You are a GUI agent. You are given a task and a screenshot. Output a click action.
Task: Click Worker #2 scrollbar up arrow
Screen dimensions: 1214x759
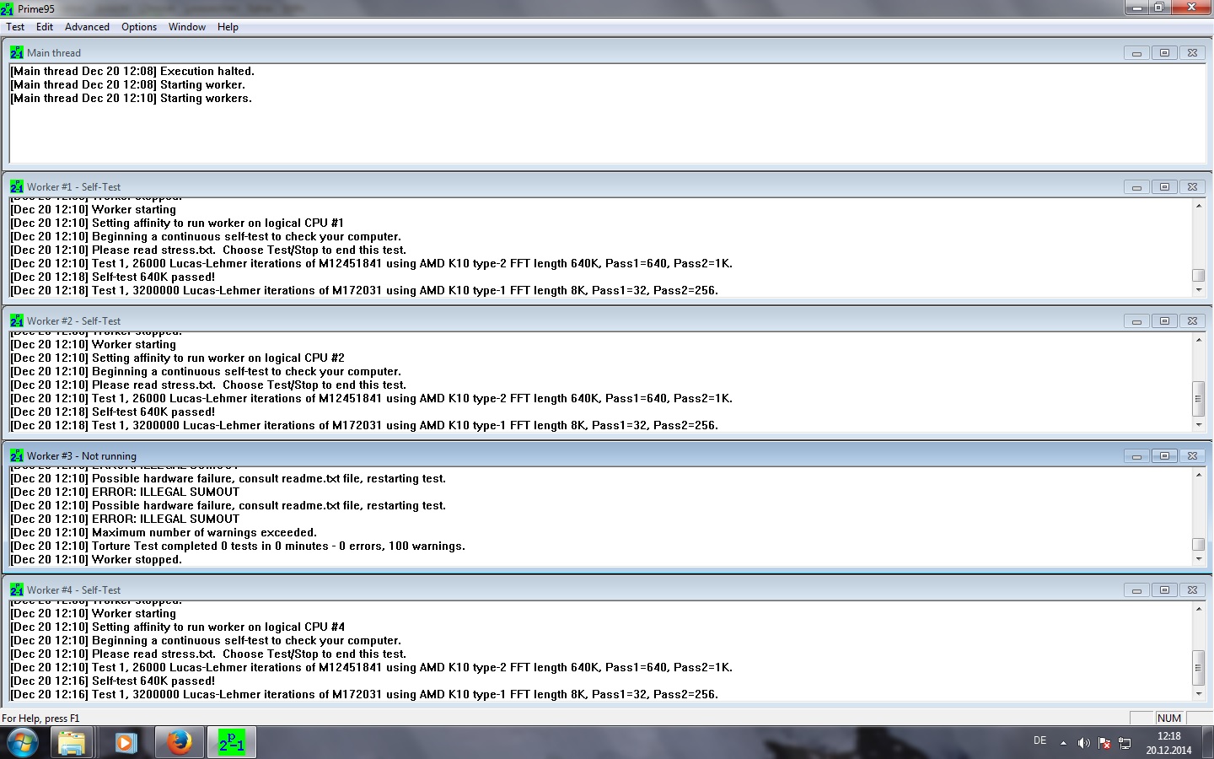point(1199,340)
